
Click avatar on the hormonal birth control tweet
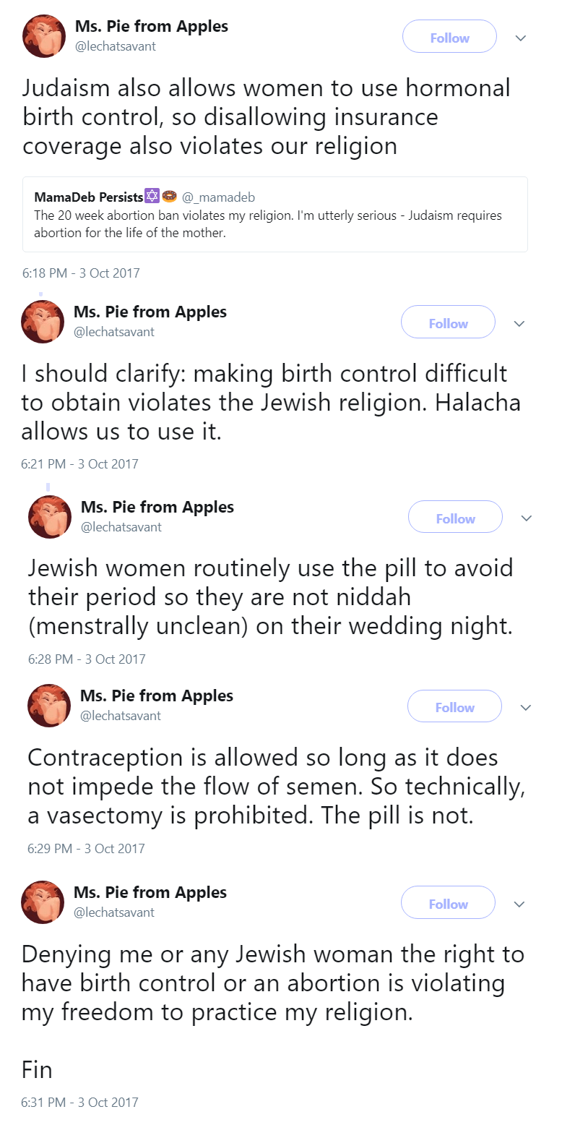click(45, 35)
